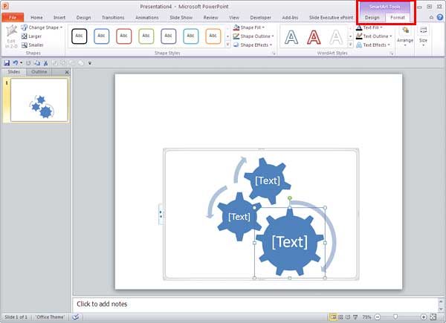Select the left middle gear [Text] shape
The width and height of the screenshot is (446, 323).
pos(239,217)
